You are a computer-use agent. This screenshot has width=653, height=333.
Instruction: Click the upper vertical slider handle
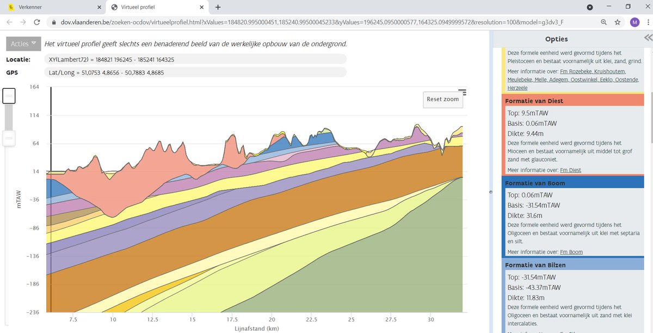(x=9, y=96)
